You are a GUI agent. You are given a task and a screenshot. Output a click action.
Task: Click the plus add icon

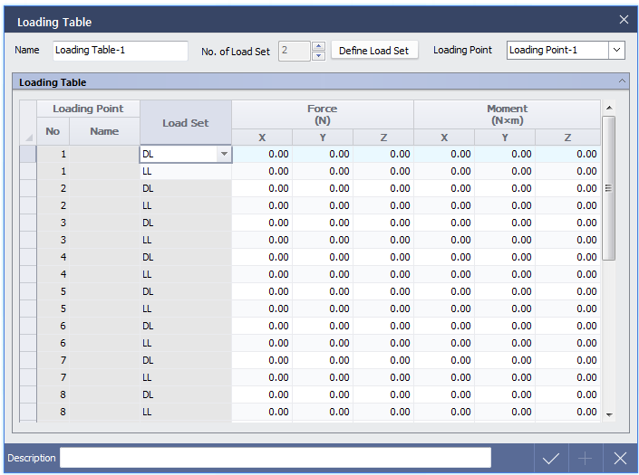[586, 459]
